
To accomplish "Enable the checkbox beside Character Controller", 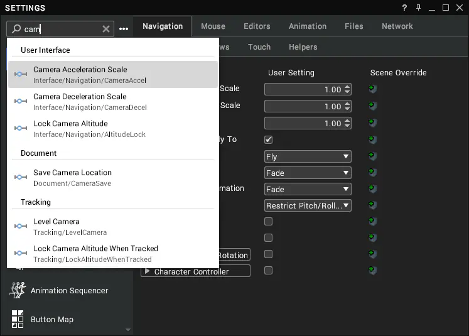I will (x=268, y=271).
